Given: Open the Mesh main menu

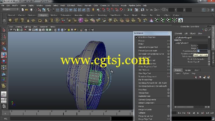Looking at the screenshot, I should pos(63,5).
